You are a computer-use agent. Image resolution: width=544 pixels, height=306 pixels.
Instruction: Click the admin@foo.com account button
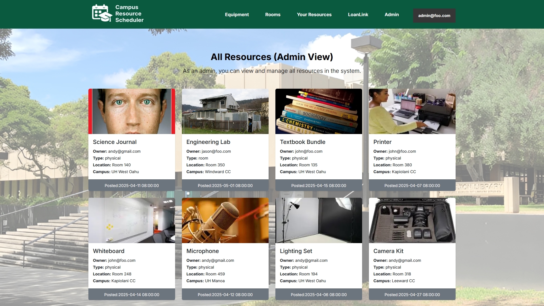(x=434, y=16)
